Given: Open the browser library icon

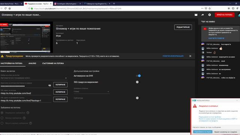Looking at the screenshot, I should (229, 8).
